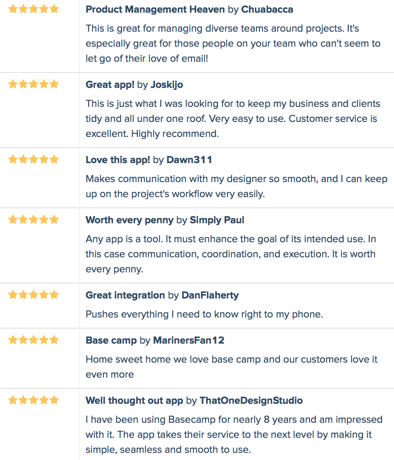Image resolution: width=394 pixels, height=460 pixels.
Task: Click the star rating on Chuabacca's review
Action: [34, 9]
